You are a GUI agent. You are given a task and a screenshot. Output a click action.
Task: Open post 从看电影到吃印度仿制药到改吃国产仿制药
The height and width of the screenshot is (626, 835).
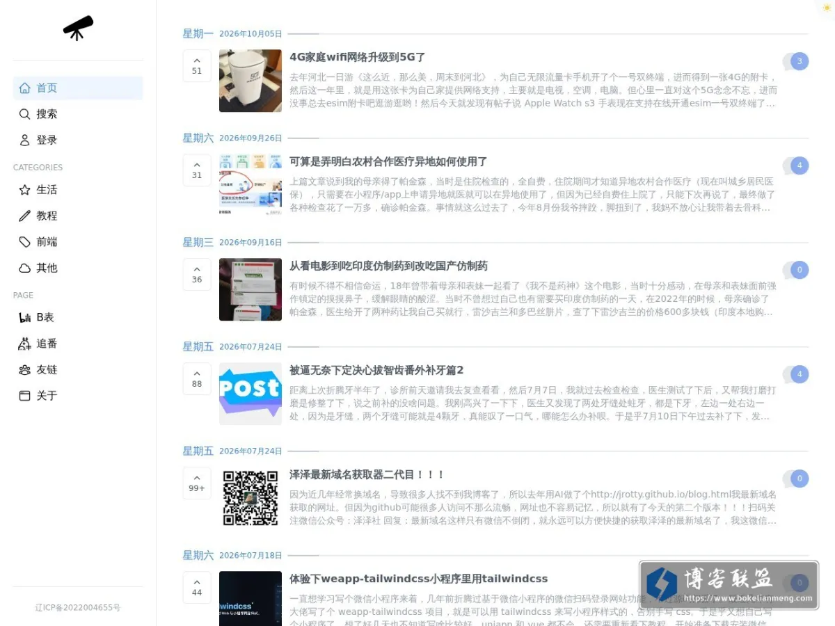[388, 266]
